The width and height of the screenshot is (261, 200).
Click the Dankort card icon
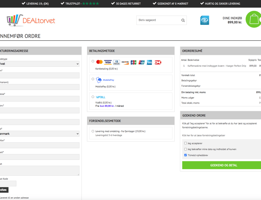coord(158,62)
